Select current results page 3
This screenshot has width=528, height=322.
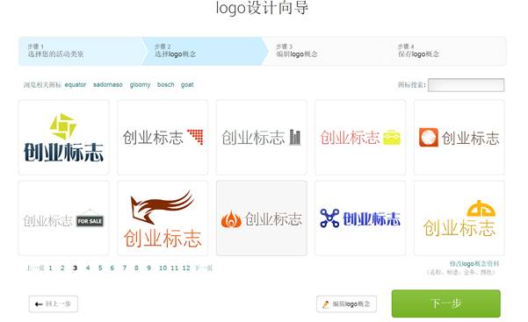[75, 268]
